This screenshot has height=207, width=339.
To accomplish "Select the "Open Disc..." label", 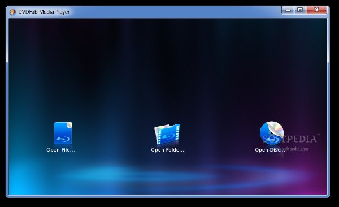I will (x=270, y=150).
